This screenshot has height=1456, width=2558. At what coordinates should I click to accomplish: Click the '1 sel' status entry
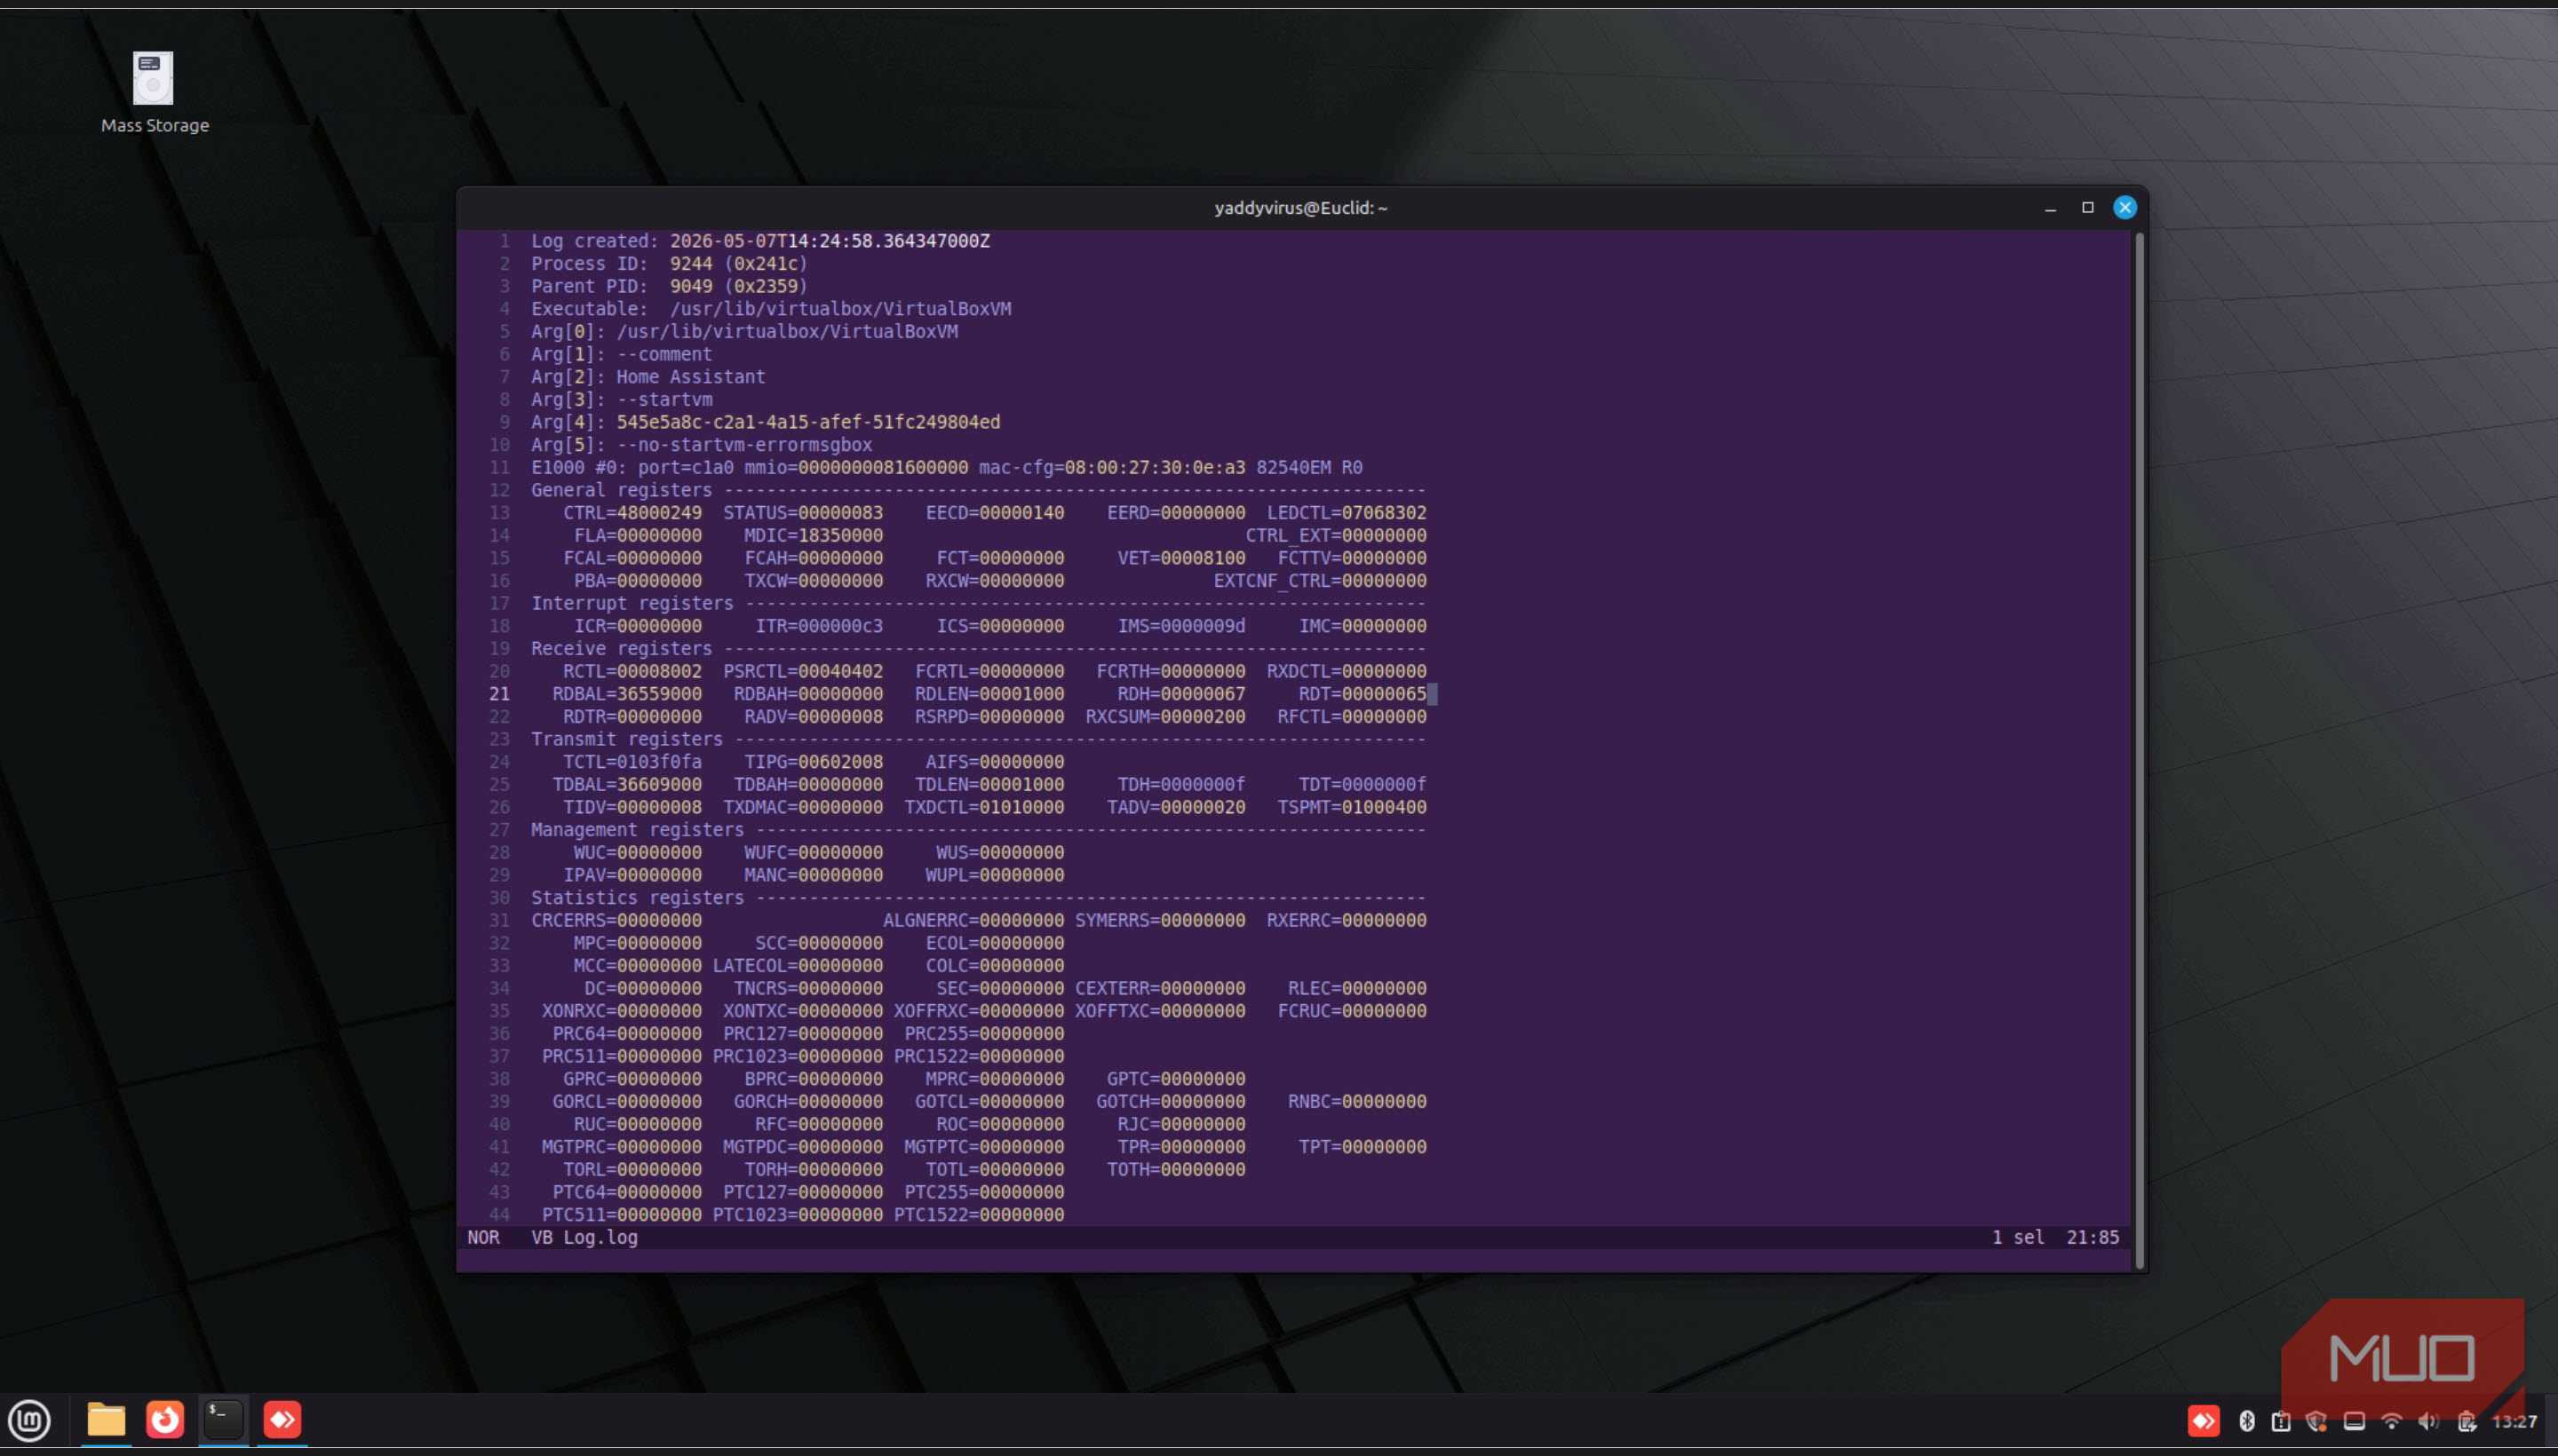click(x=2018, y=1237)
